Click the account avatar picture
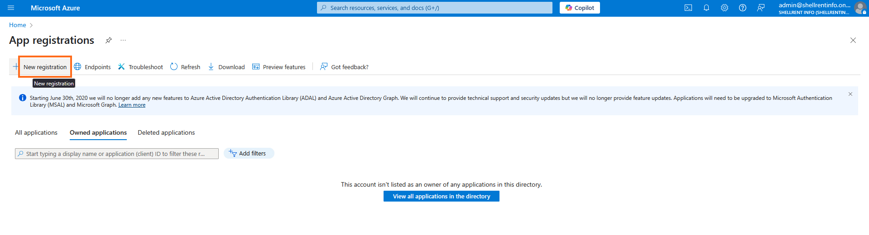This screenshot has width=869, height=235. pos(860,8)
